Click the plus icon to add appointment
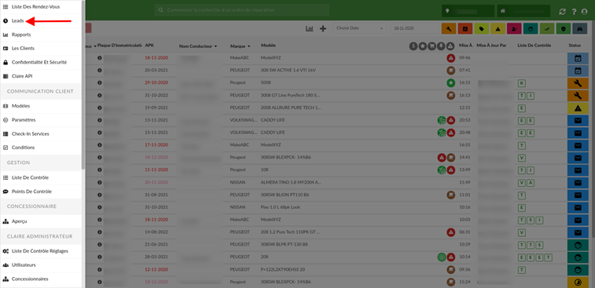This screenshot has width=595, height=288. [323, 28]
